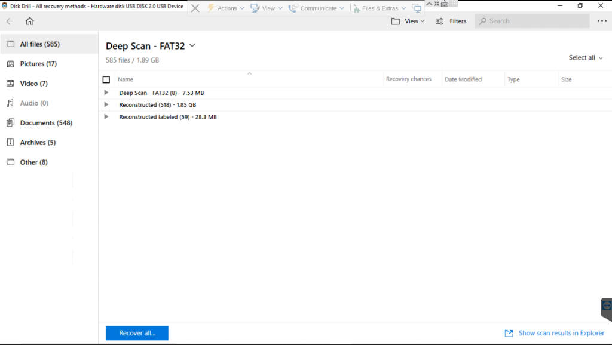Open the Home screen icon

[x=30, y=21]
